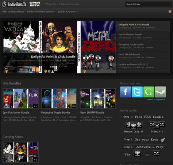Log in with the Twitter icon
The width and height of the screenshot is (173, 165).
(x=137, y=92)
